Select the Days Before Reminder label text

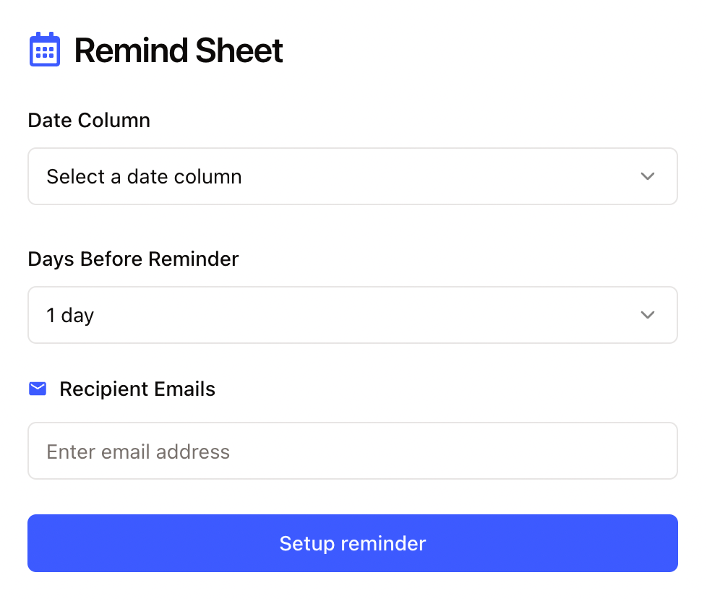[x=133, y=259]
